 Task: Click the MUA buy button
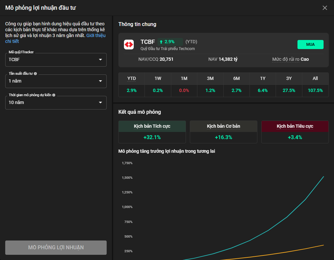(311, 45)
